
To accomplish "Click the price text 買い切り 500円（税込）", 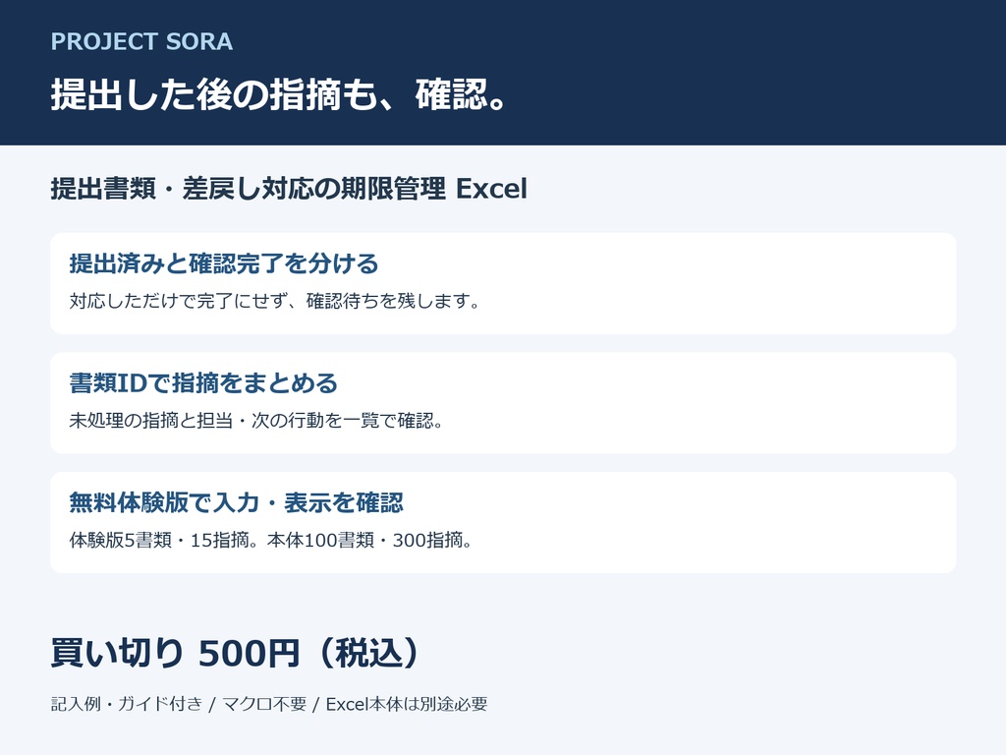I will tap(236, 653).
